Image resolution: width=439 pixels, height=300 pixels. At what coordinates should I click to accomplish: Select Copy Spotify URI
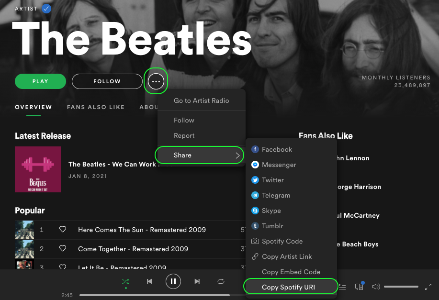(291, 287)
